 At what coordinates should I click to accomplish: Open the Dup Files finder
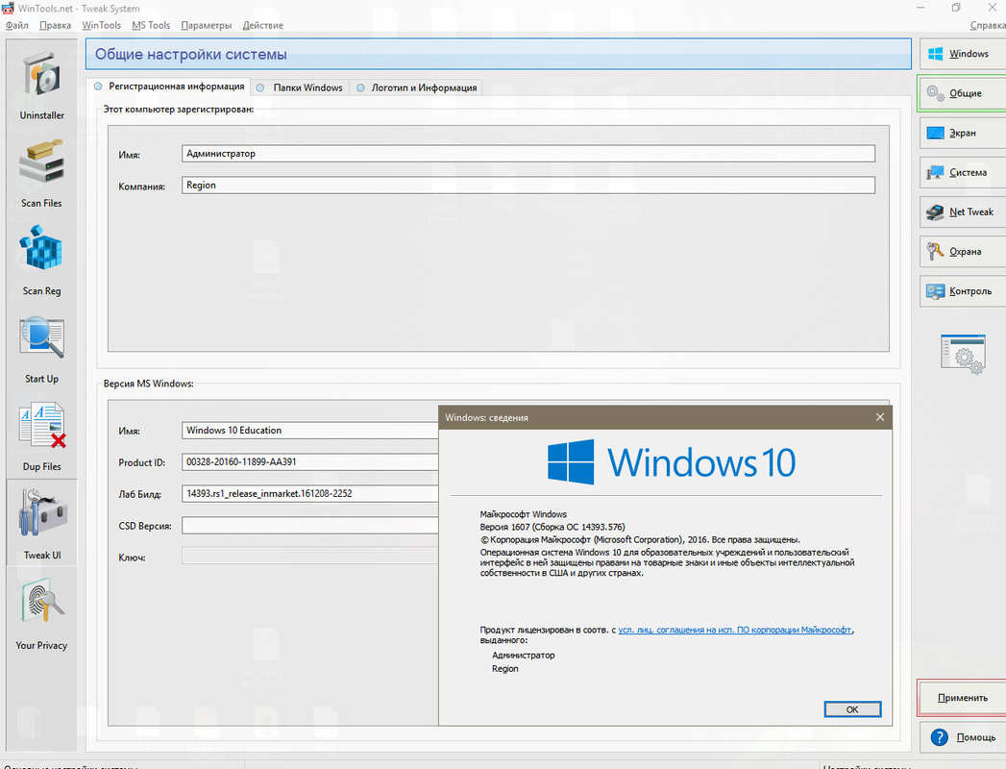click(41, 436)
